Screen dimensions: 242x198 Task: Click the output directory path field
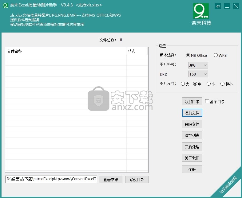(x=51, y=179)
